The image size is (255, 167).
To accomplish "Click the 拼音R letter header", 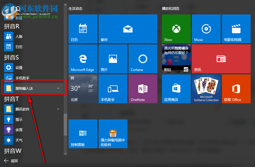I will pos(12,26).
